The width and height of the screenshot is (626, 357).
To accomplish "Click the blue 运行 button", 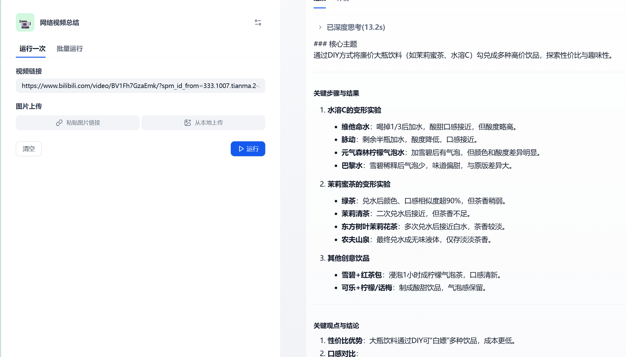I will [248, 149].
